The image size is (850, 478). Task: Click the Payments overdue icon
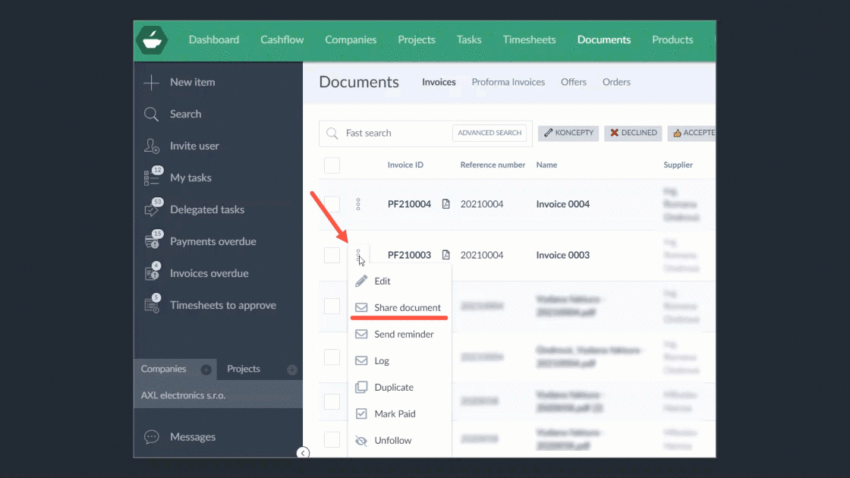pos(153,240)
